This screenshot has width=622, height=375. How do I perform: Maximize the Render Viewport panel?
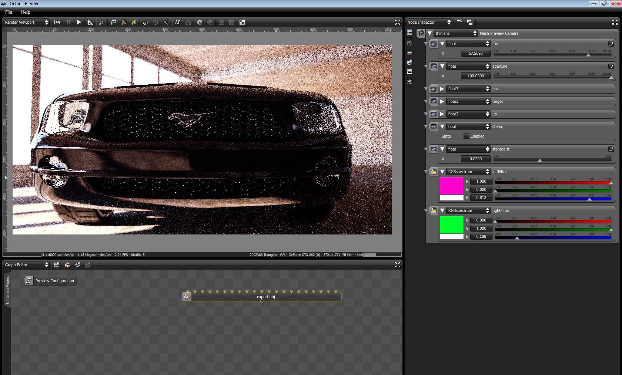[398, 22]
